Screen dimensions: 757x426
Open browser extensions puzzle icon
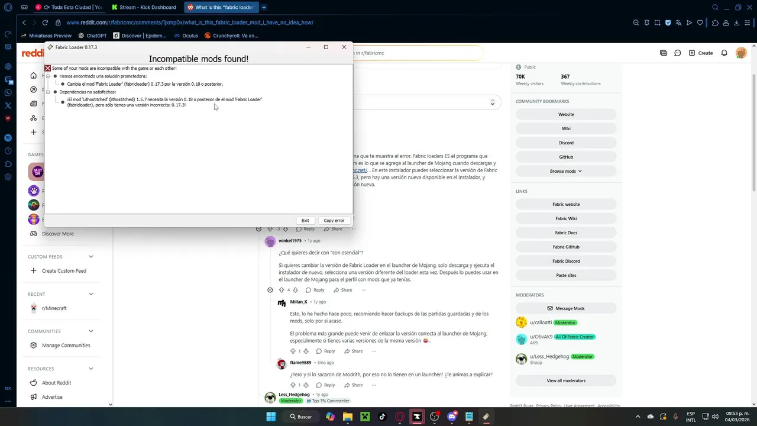pos(716,22)
